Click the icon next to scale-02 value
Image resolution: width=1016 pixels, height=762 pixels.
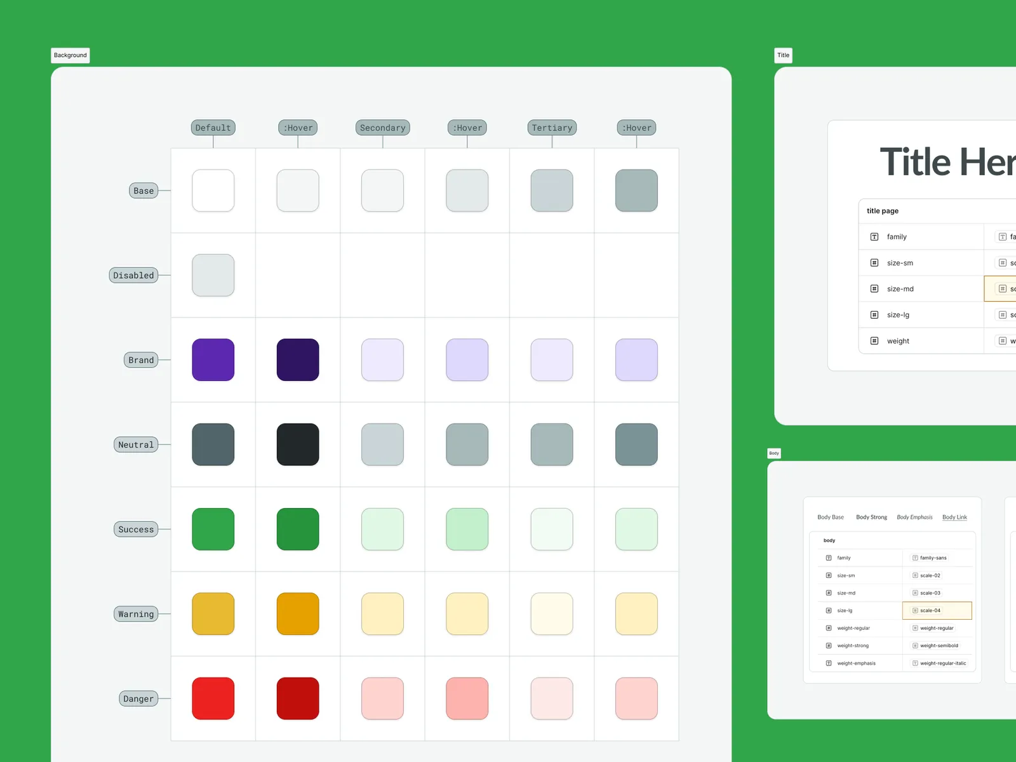[x=915, y=575]
